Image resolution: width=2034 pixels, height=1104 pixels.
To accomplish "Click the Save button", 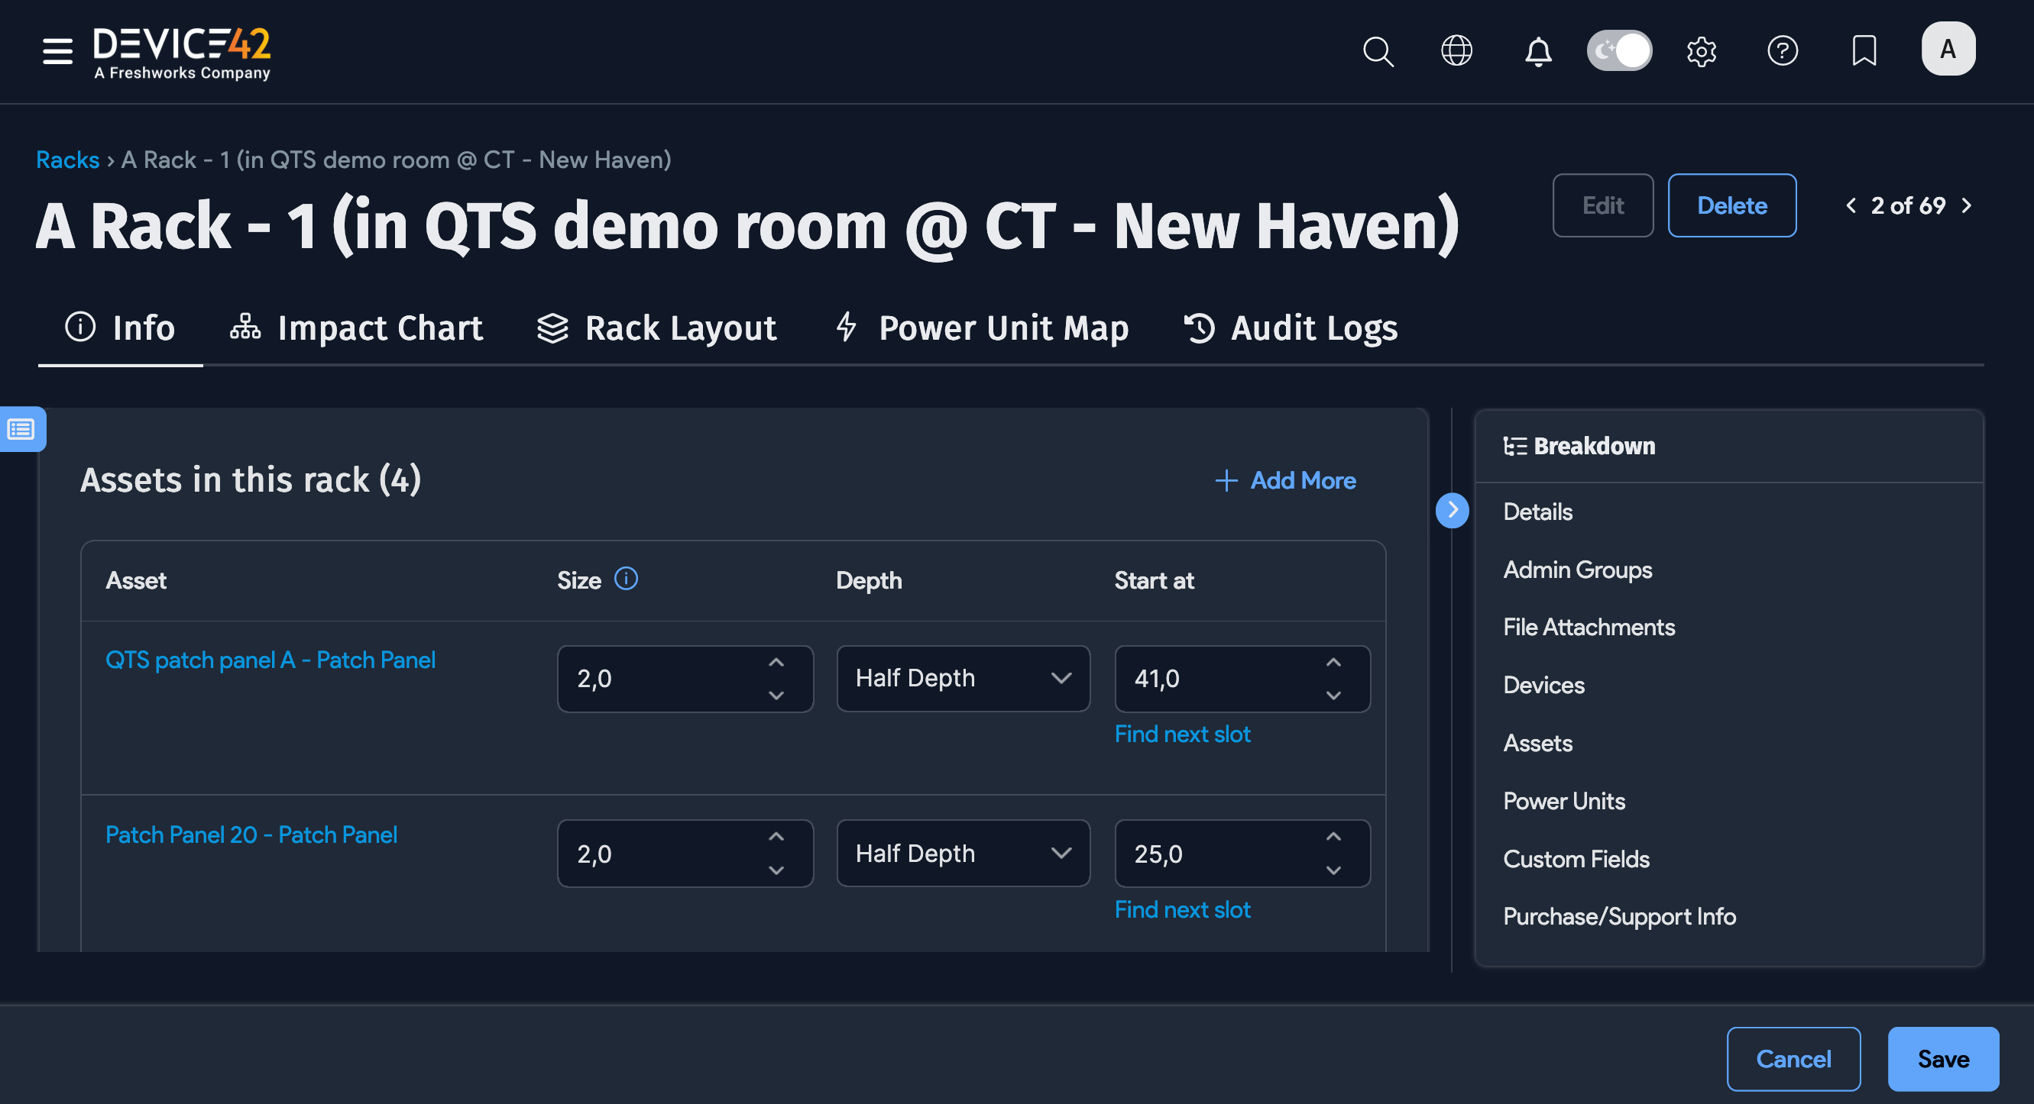I will (x=1942, y=1058).
